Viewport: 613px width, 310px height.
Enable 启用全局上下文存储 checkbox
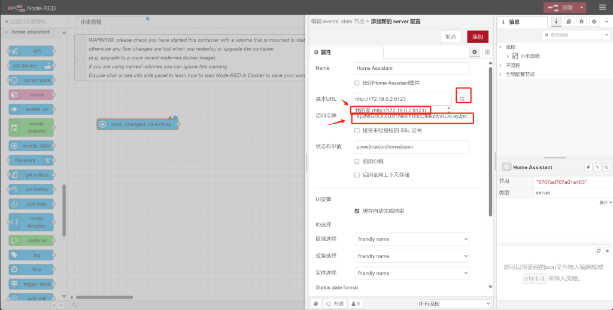pyautogui.click(x=357, y=175)
